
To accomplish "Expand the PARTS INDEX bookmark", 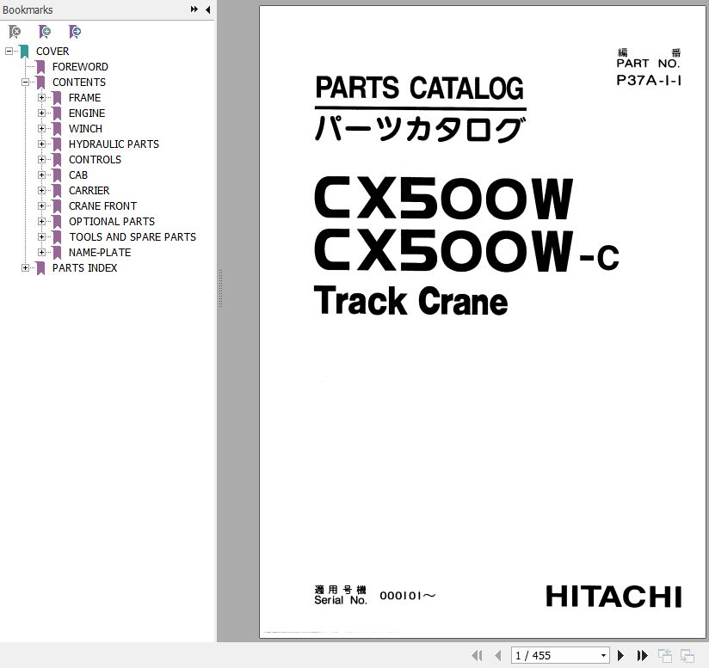I will [25, 268].
